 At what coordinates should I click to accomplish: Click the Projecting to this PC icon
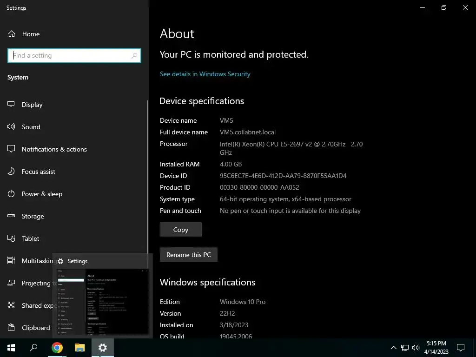click(x=11, y=283)
